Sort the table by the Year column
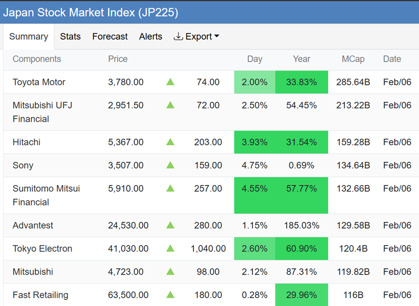 (x=301, y=59)
